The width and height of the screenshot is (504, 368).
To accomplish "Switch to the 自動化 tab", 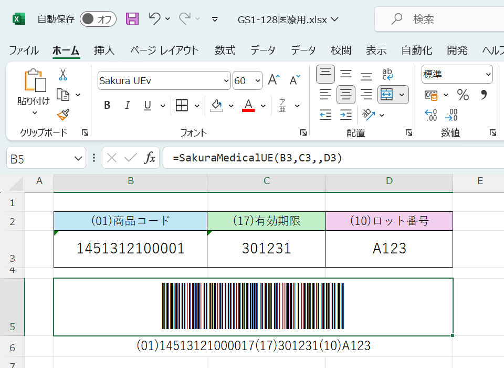I will coord(417,50).
